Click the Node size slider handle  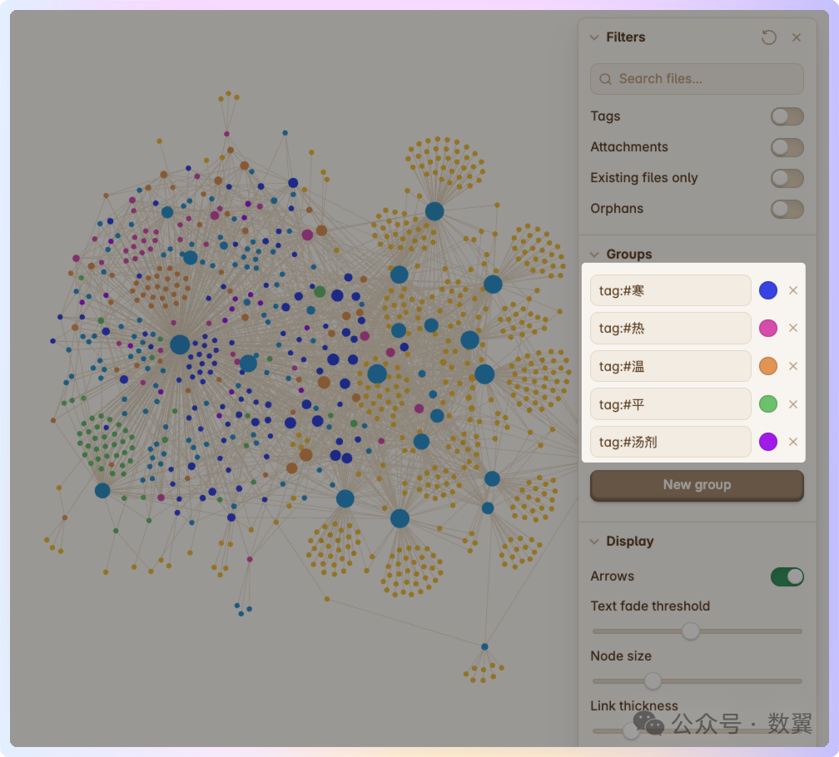point(653,681)
